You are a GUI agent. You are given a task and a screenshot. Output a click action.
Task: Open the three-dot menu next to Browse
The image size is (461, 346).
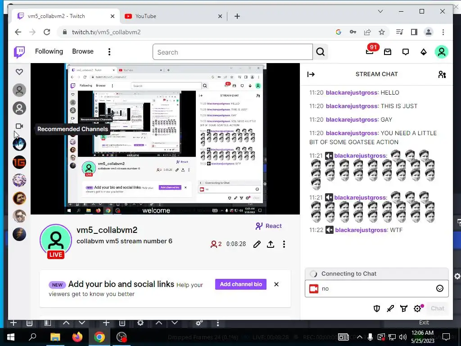click(x=109, y=52)
